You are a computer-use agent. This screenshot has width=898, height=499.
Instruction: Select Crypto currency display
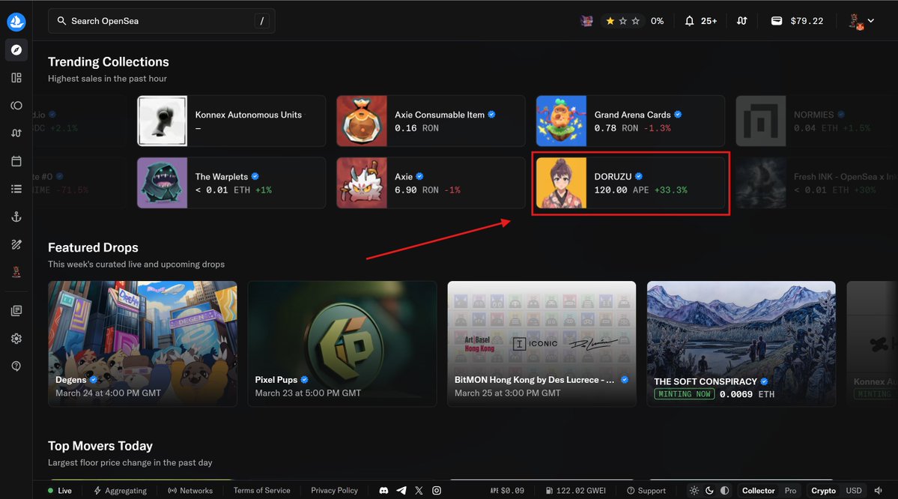[x=824, y=491]
